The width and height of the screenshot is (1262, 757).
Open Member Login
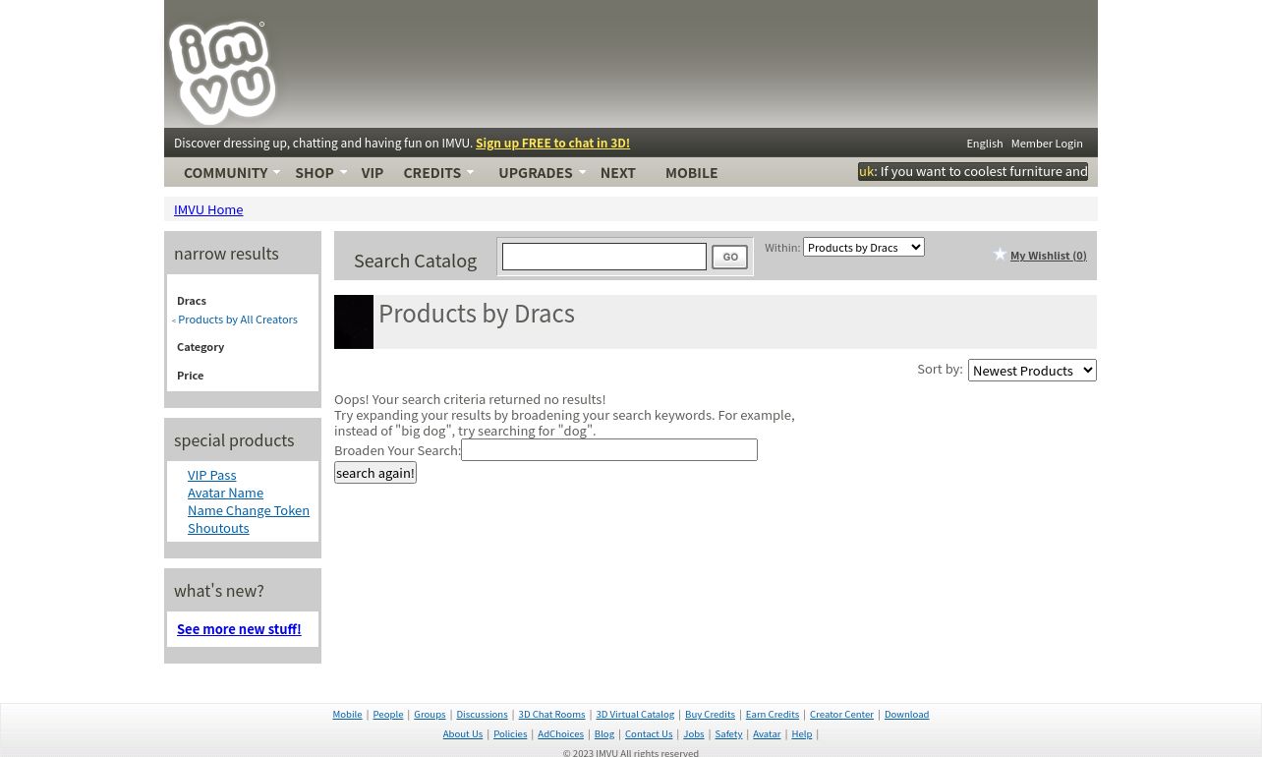coord(1046,143)
